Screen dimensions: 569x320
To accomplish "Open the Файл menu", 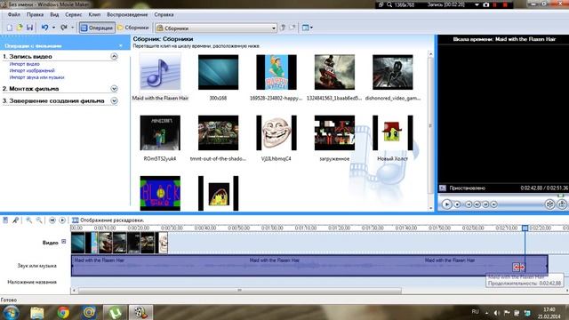I will tap(14, 14).
